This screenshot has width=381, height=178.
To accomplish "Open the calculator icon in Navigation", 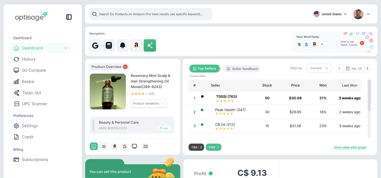I will [x=109, y=46].
